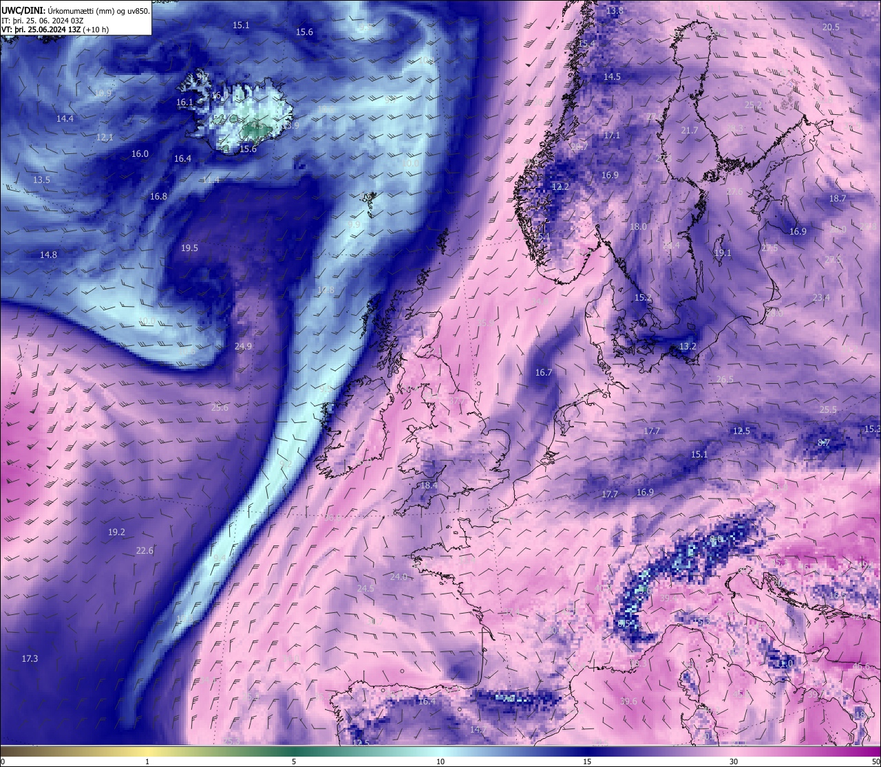Click the 30 tick on color scale
881x767 pixels.
[734, 761]
